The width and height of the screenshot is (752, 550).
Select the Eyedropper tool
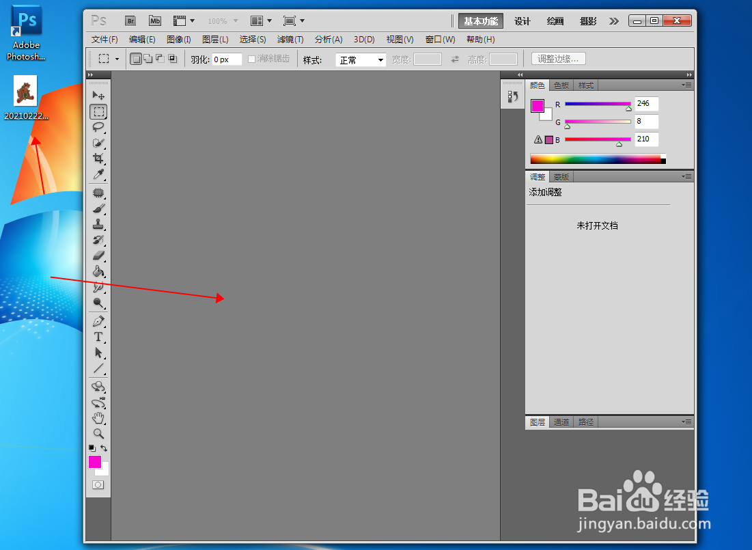click(x=98, y=175)
